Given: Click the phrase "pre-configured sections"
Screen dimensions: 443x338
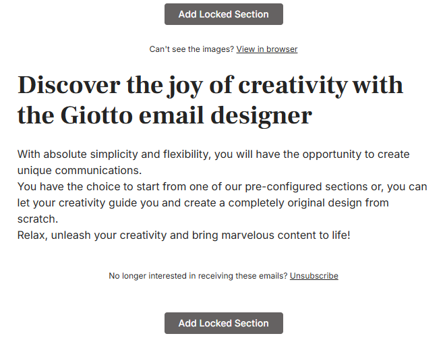Looking at the screenshot, I should coord(287,188).
